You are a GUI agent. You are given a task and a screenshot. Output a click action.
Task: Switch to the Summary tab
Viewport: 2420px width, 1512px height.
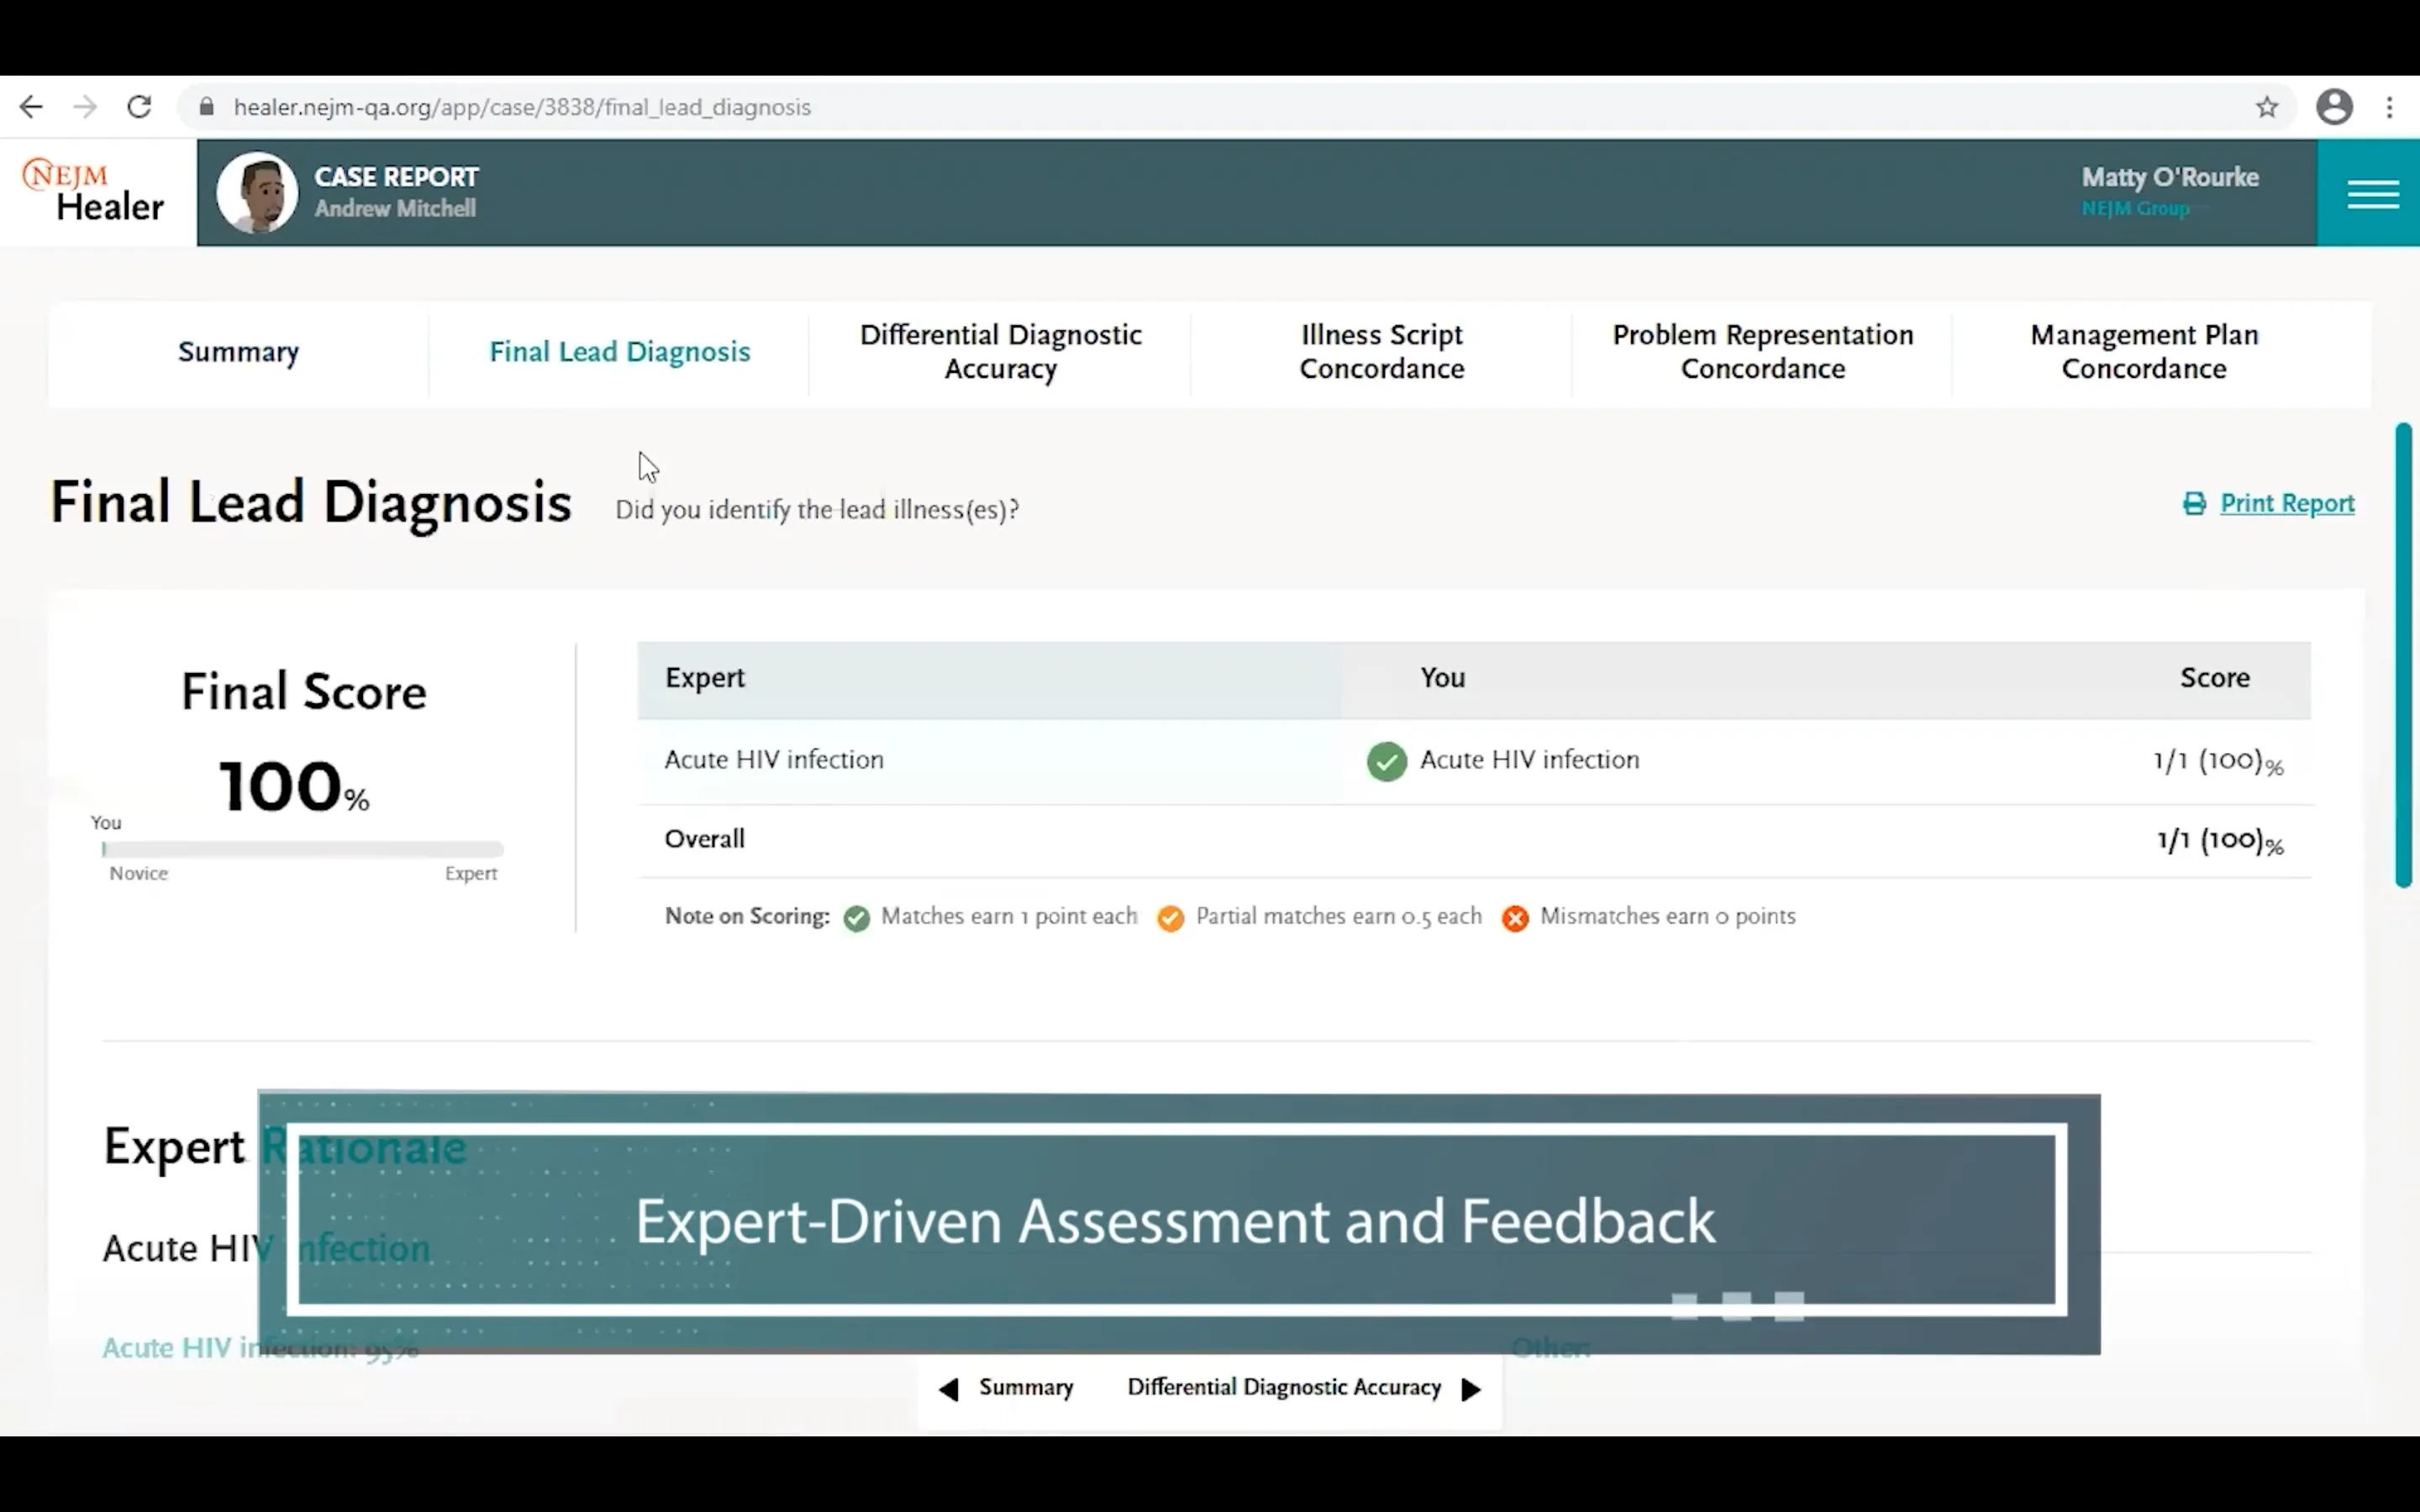pyautogui.click(x=238, y=352)
